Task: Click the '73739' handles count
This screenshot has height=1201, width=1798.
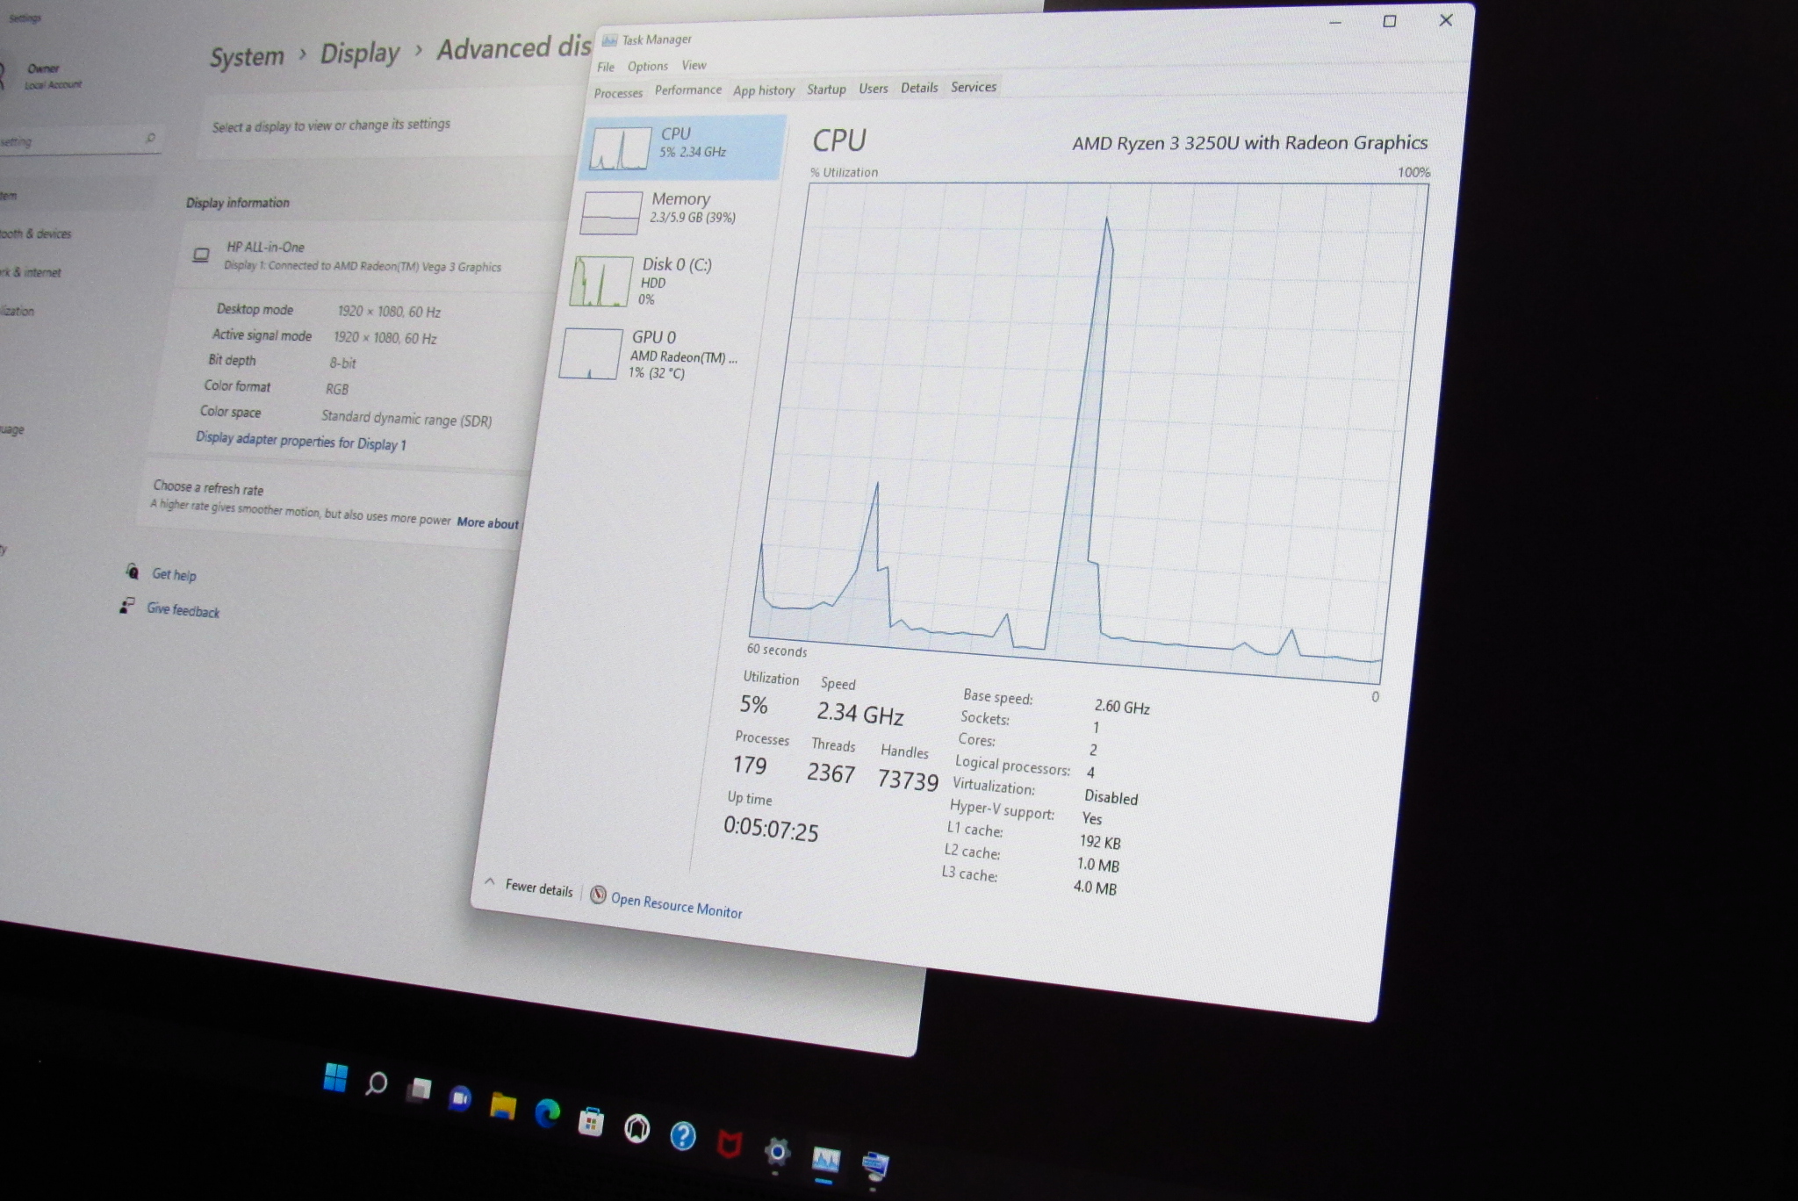Action: (x=908, y=780)
